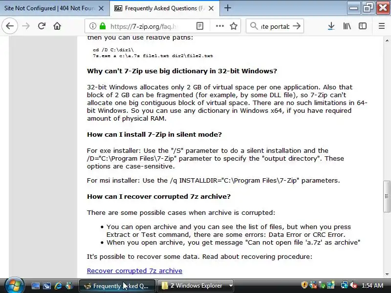The width and height of the screenshot is (391, 293).
Task: Click the code line cd /D C:\dir1\
Action: click(113, 50)
